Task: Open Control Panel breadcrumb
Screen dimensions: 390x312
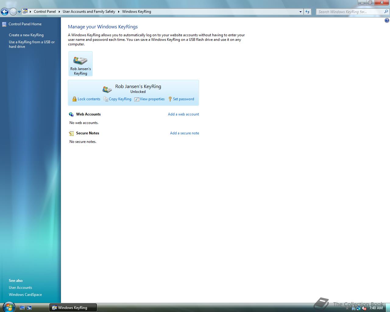Action: coord(45,12)
